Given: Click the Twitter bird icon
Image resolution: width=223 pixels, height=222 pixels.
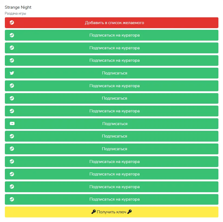Looking at the screenshot, I should [12, 73].
